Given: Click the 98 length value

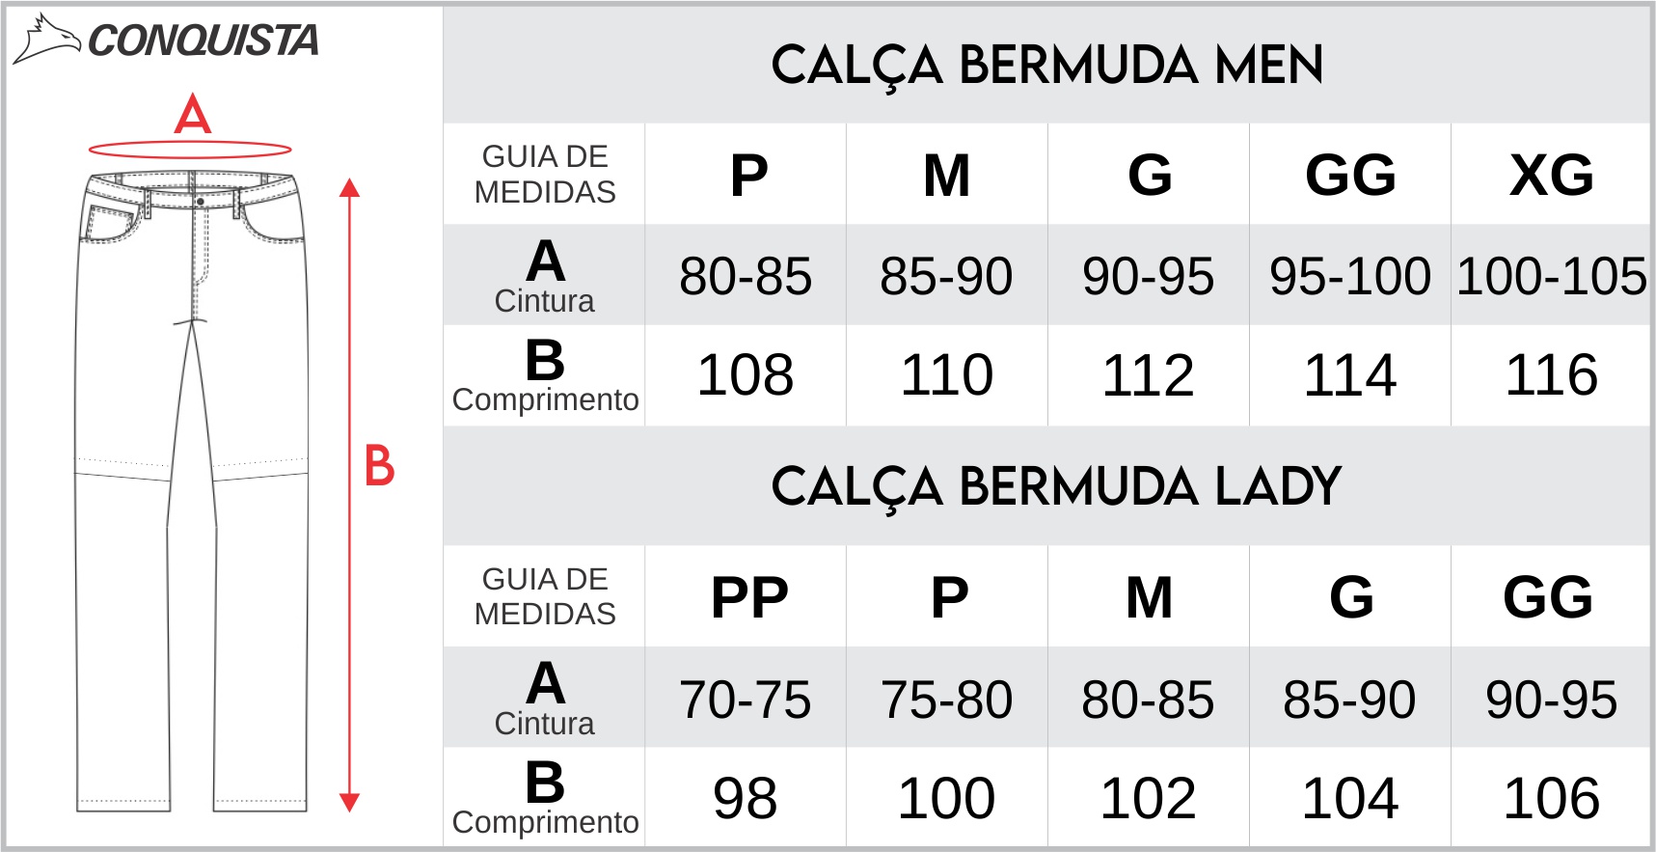Looking at the screenshot, I should tap(745, 799).
